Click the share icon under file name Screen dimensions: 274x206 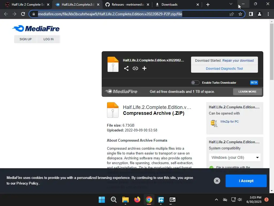pyautogui.click(x=126, y=68)
